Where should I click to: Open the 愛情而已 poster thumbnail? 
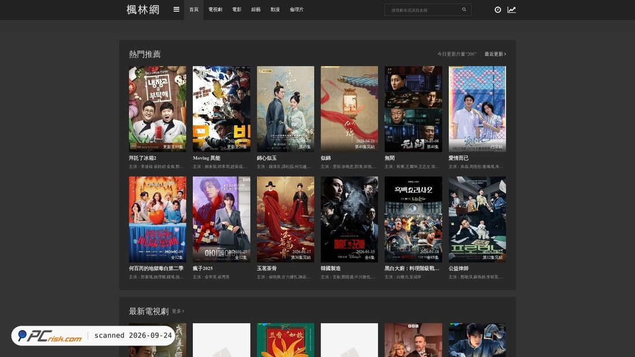point(477,109)
